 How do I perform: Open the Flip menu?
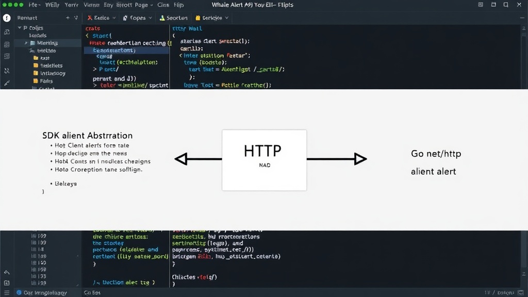179,5
